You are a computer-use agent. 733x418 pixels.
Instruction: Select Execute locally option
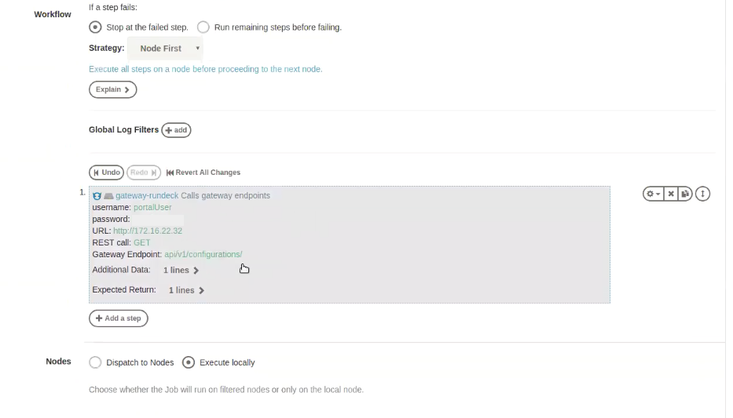point(189,362)
